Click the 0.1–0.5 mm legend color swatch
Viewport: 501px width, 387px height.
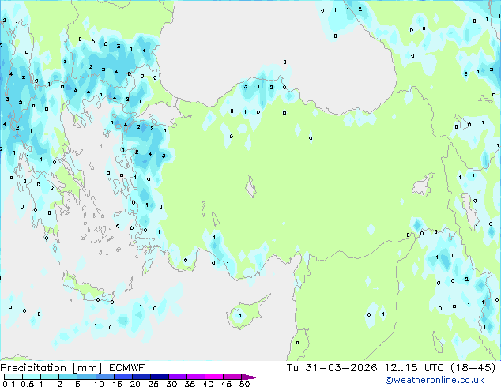pyautogui.click(x=13, y=377)
